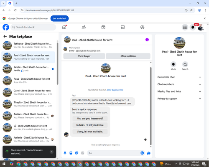
Task: Send quick response "In talks. I'll let you know."
Action: click(90, 125)
